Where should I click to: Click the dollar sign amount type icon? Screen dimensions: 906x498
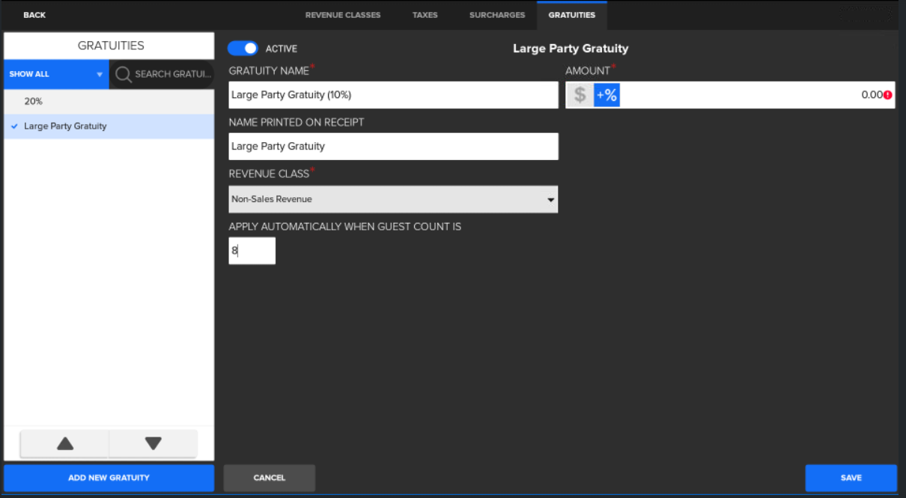click(x=580, y=95)
